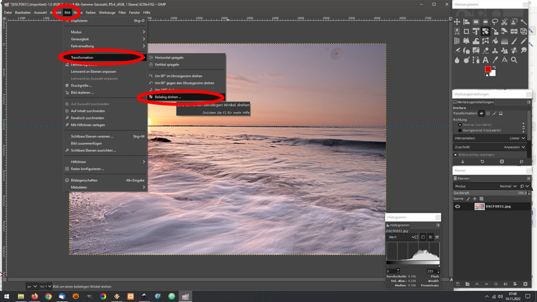537x302 pixels.
Task: Choose the Bucket Fill tool
Action: 495,41
